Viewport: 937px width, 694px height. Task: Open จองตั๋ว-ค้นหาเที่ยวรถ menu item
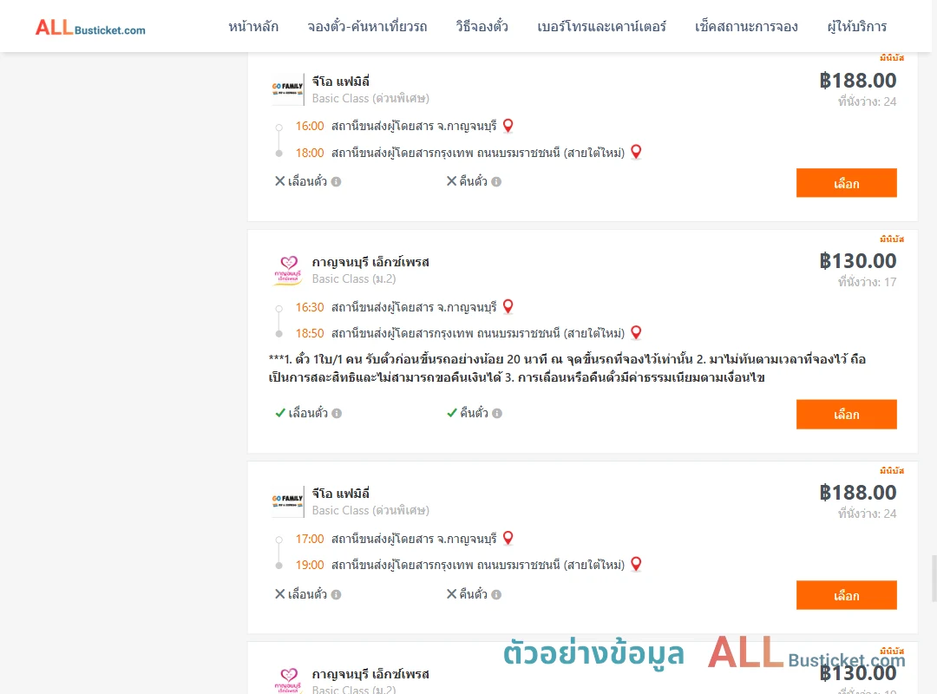tap(367, 27)
